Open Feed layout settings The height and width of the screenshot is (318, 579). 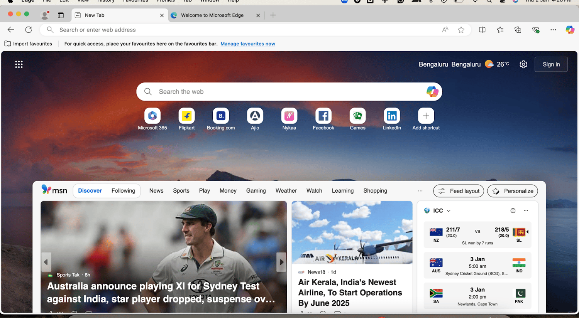pos(458,191)
